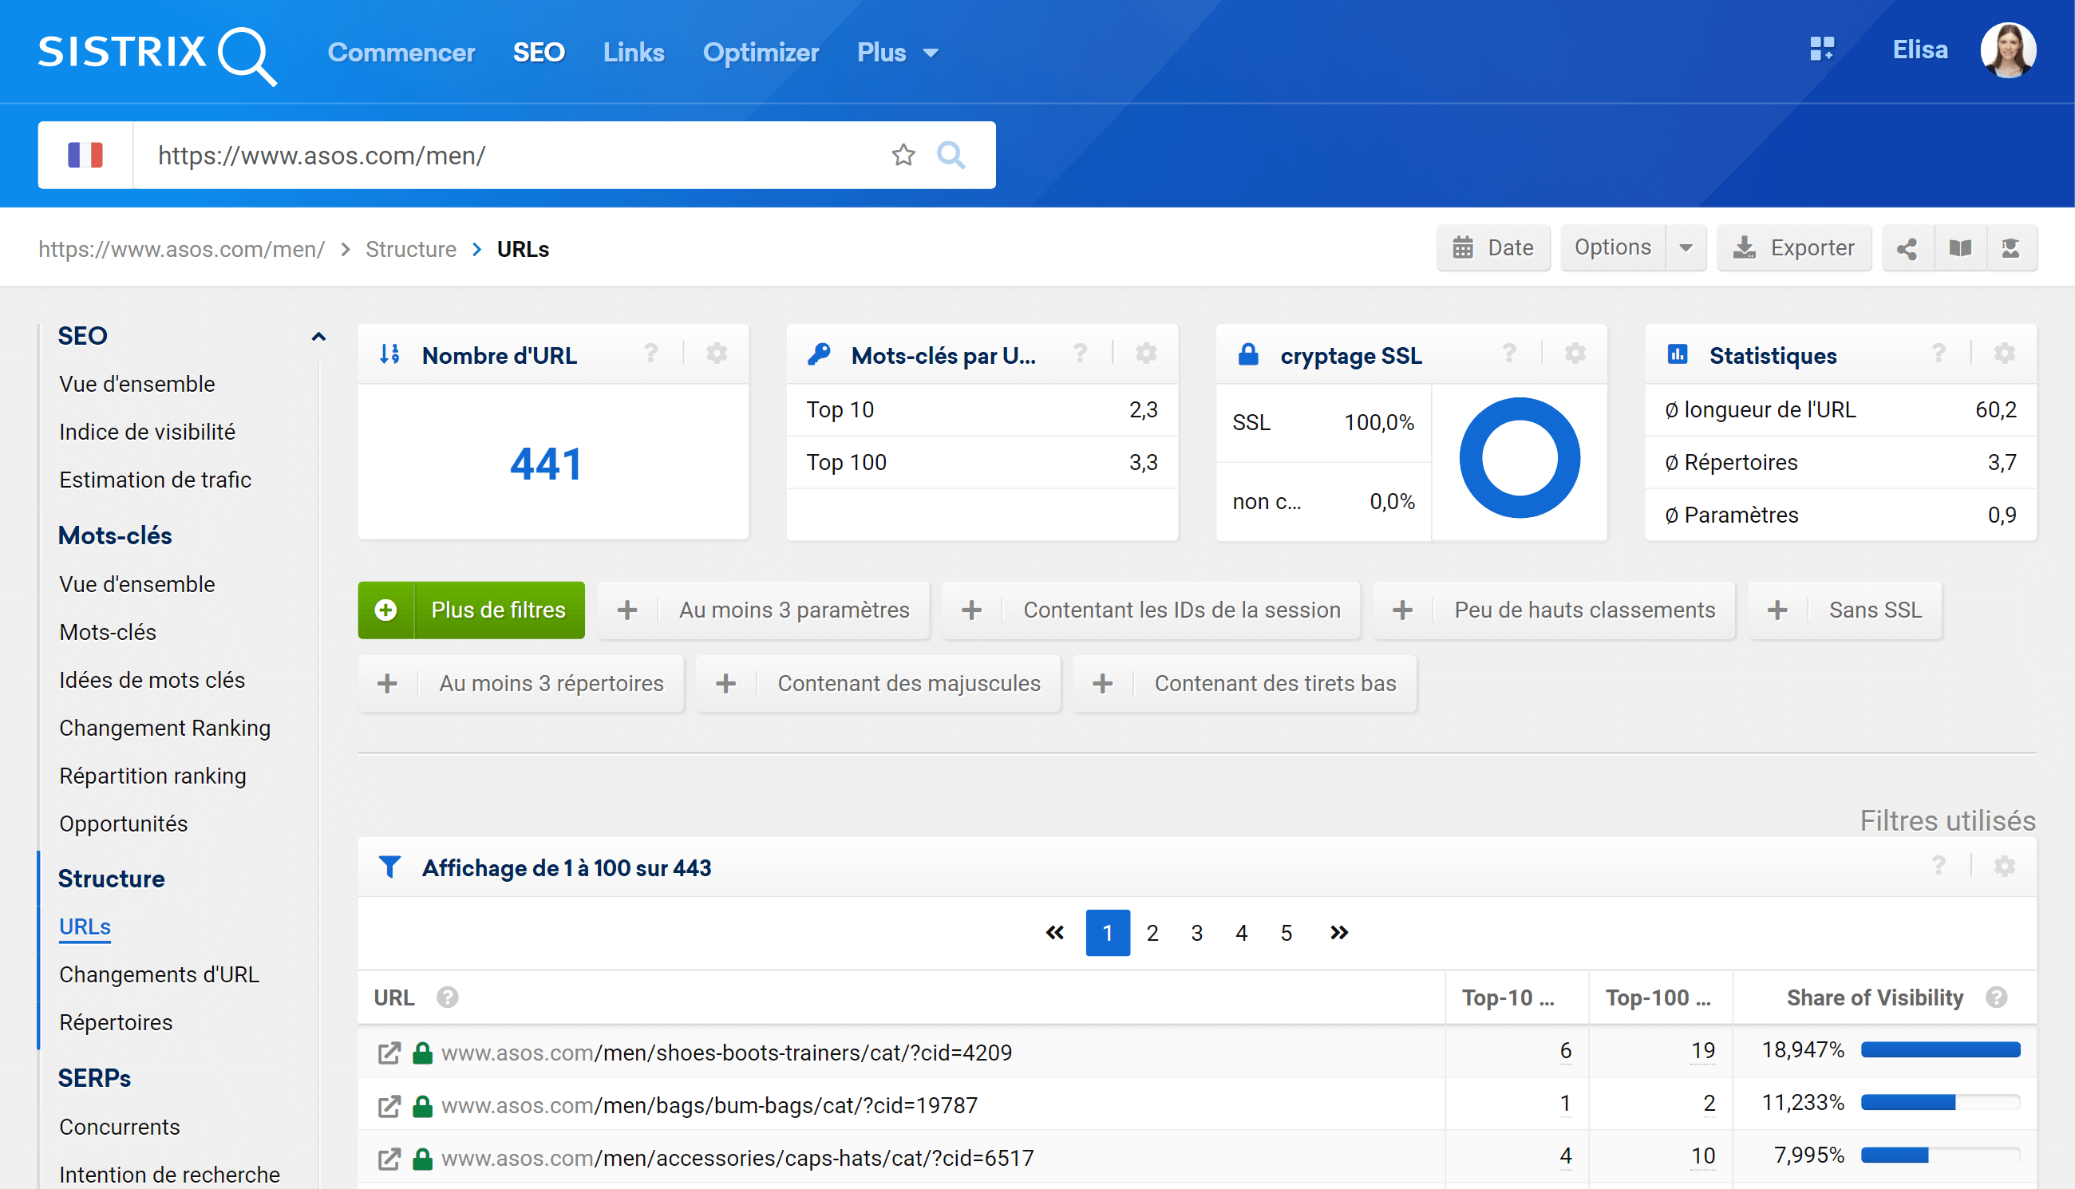This screenshot has height=1189, width=2075.
Task: Click the tutorial graduate icon in toolbar
Action: 2010,248
